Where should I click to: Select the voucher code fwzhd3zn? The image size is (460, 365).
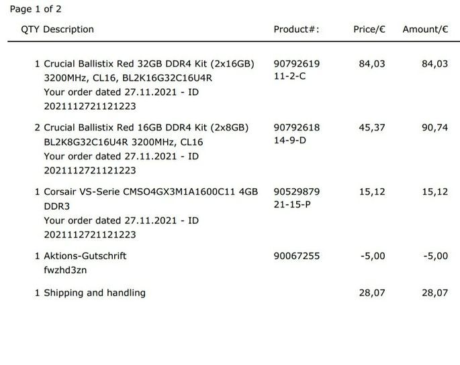coord(65,270)
